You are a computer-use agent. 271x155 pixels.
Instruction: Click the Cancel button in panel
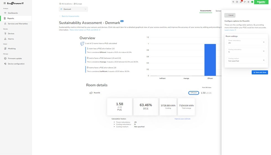pos(230,15)
